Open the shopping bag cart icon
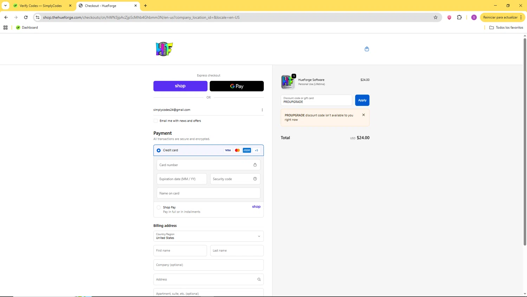The image size is (527, 297). point(367,49)
